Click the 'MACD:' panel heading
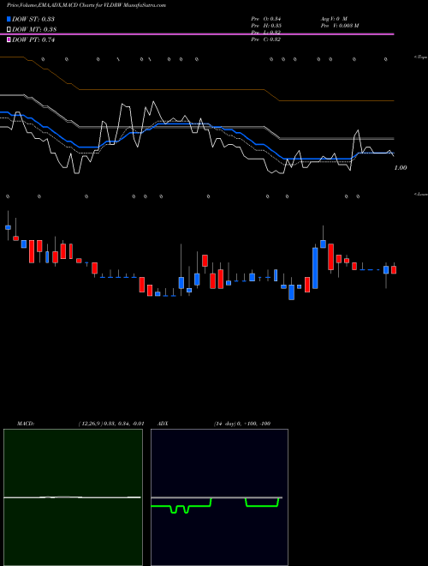The height and width of the screenshot is (566, 428). point(26,424)
